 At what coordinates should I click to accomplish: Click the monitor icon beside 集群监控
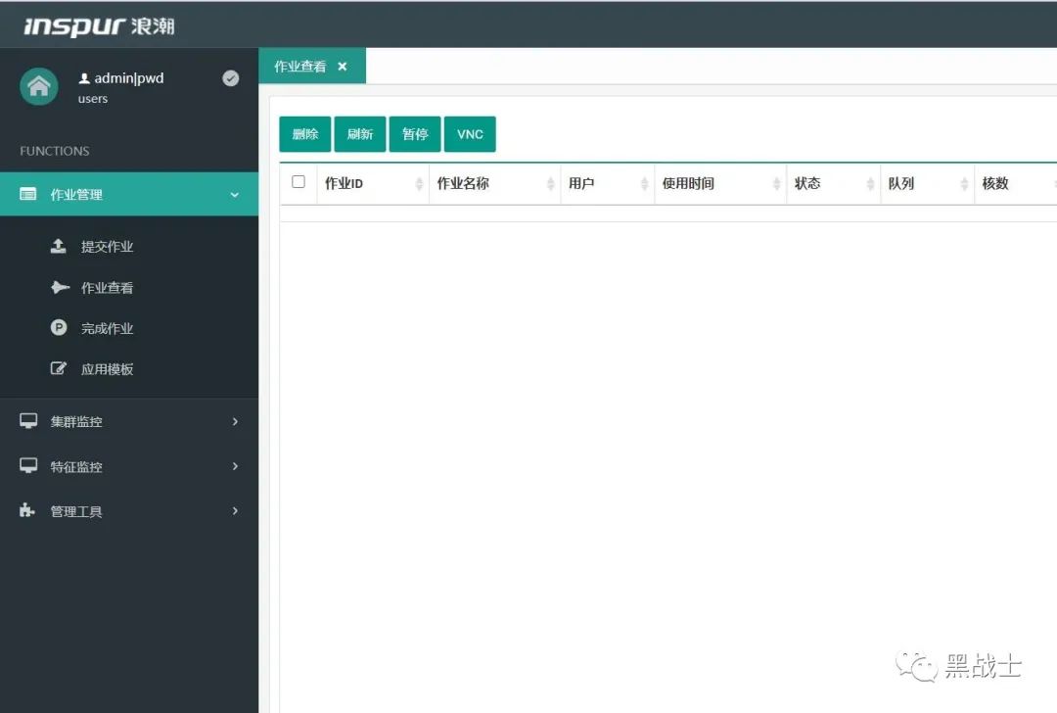(28, 421)
